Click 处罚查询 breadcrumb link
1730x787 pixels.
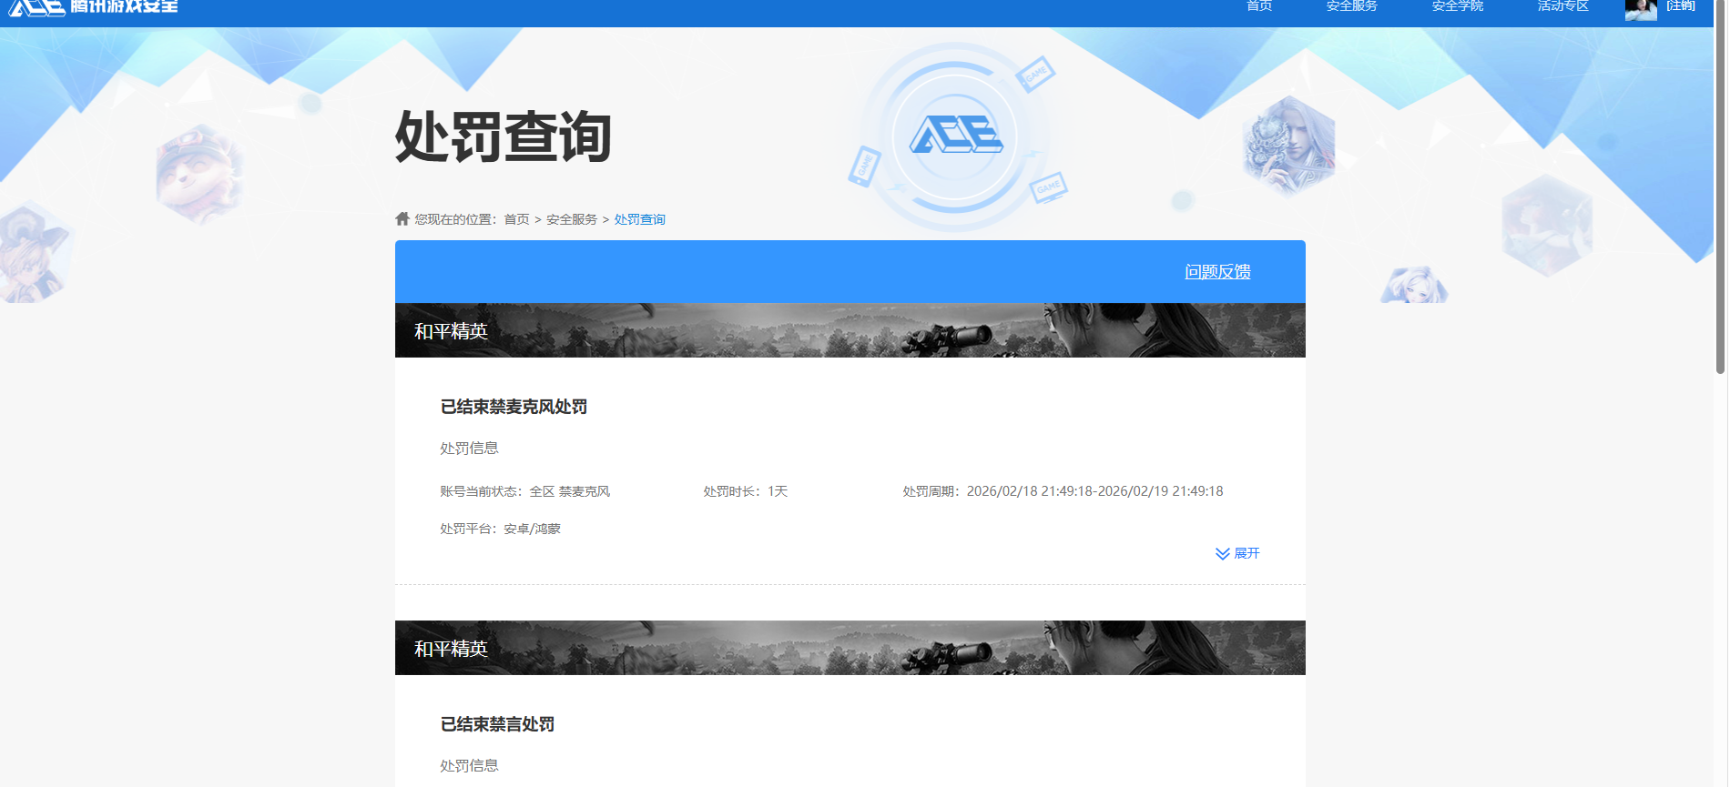pos(639,219)
